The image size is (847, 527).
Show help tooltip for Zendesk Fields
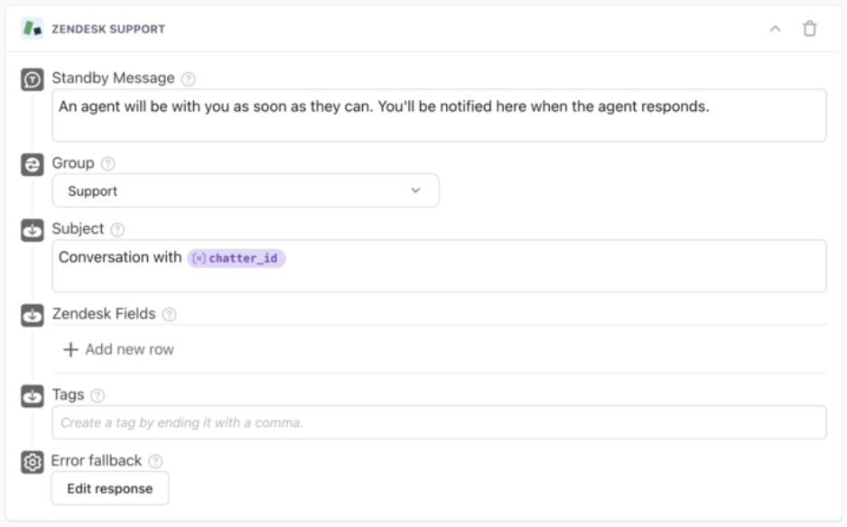point(169,315)
